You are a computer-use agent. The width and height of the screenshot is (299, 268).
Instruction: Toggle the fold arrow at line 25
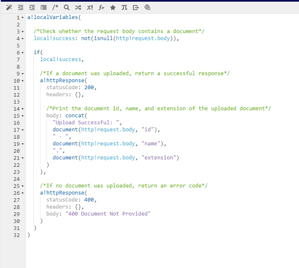pos(23,186)
